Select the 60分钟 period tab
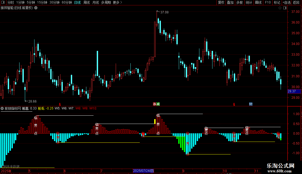 pos(67,2)
